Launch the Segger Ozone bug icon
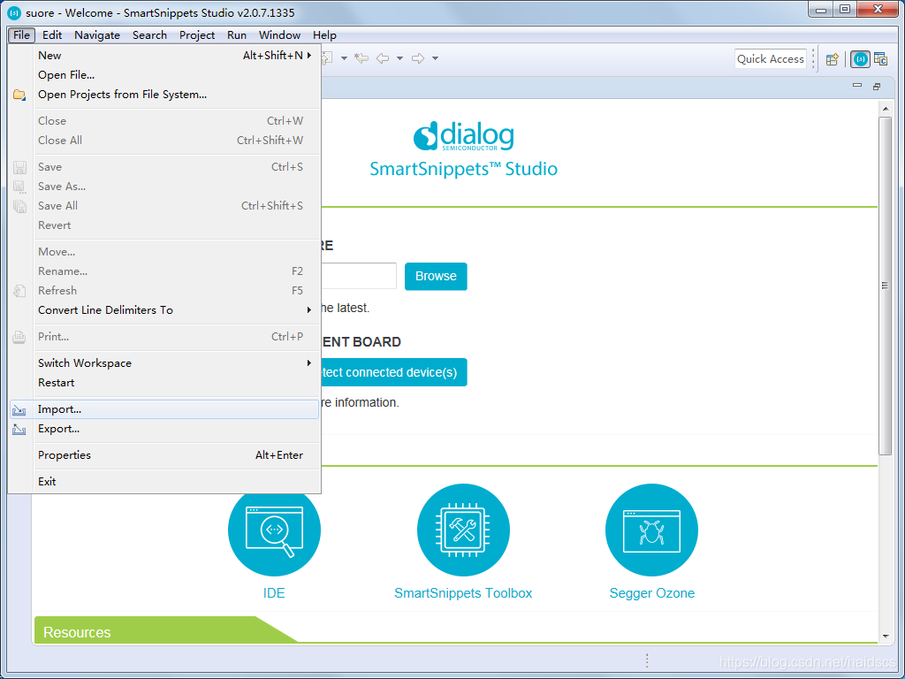 click(651, 530)
